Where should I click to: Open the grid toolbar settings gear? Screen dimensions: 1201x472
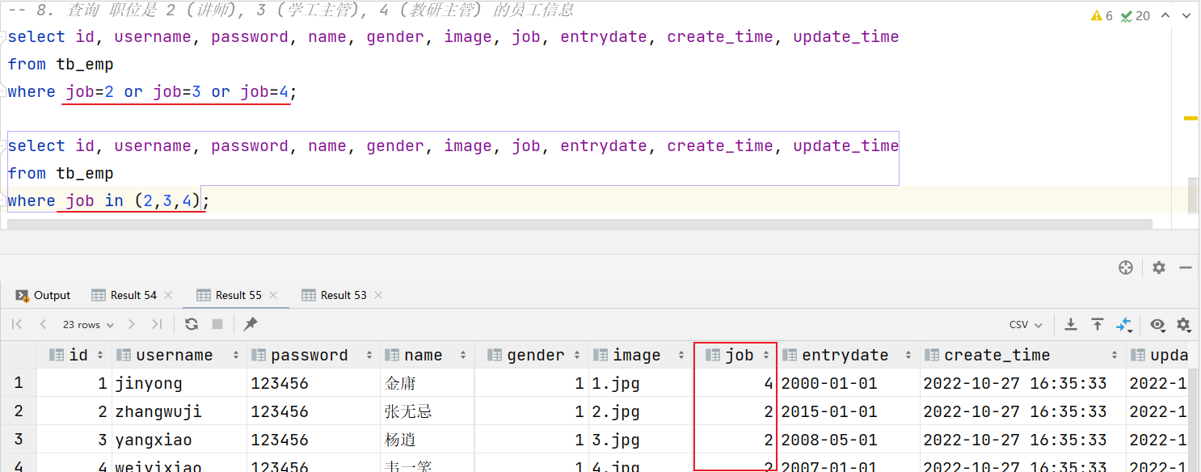click(x=1184, y=325)
